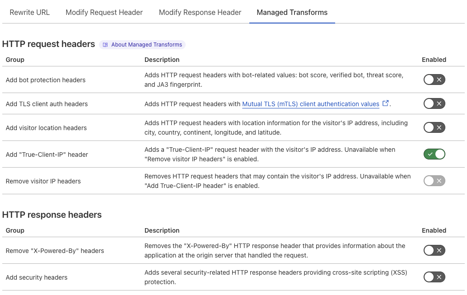This screenshot has height=295, width=467.
Task: Open the Modify Response Header tab
Action: [200, 12]
